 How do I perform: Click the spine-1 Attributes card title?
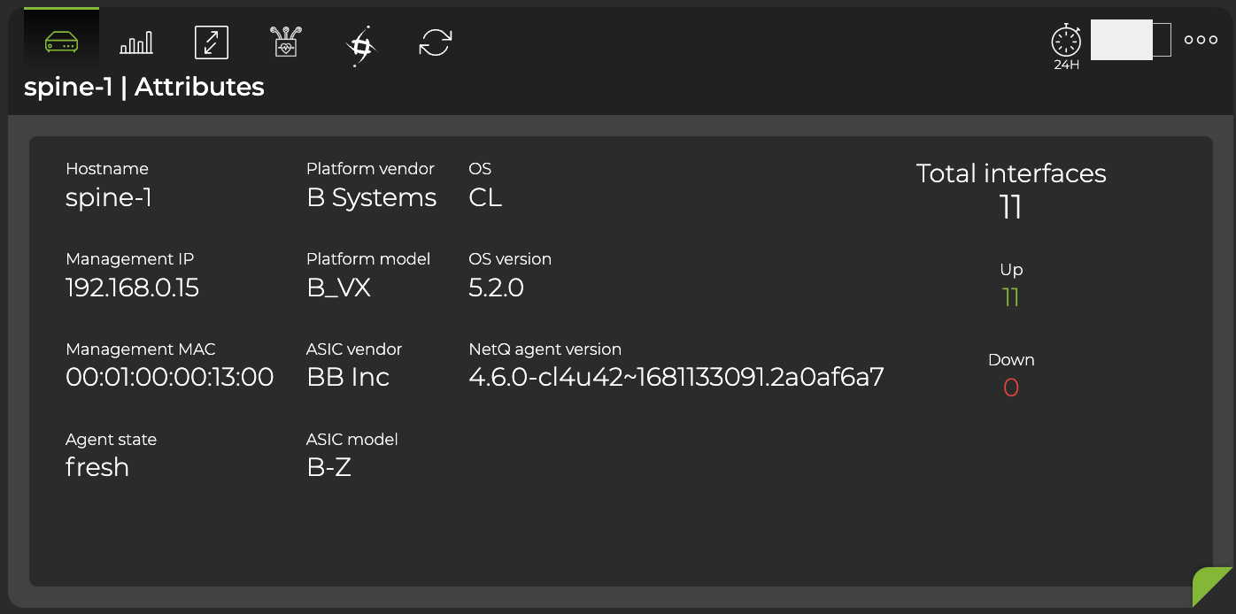143,87
